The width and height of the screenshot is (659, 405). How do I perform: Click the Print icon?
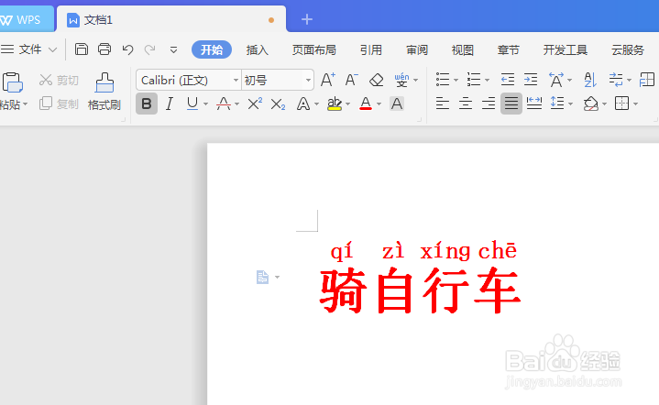tap(104, 49)
